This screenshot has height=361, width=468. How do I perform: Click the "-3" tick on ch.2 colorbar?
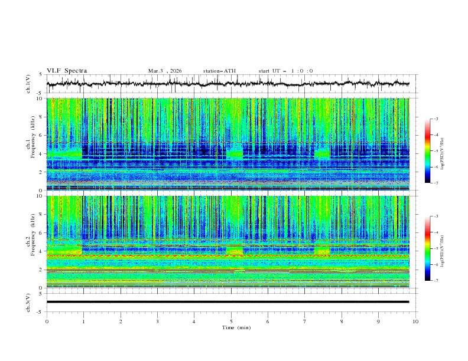tap(436, 216)
